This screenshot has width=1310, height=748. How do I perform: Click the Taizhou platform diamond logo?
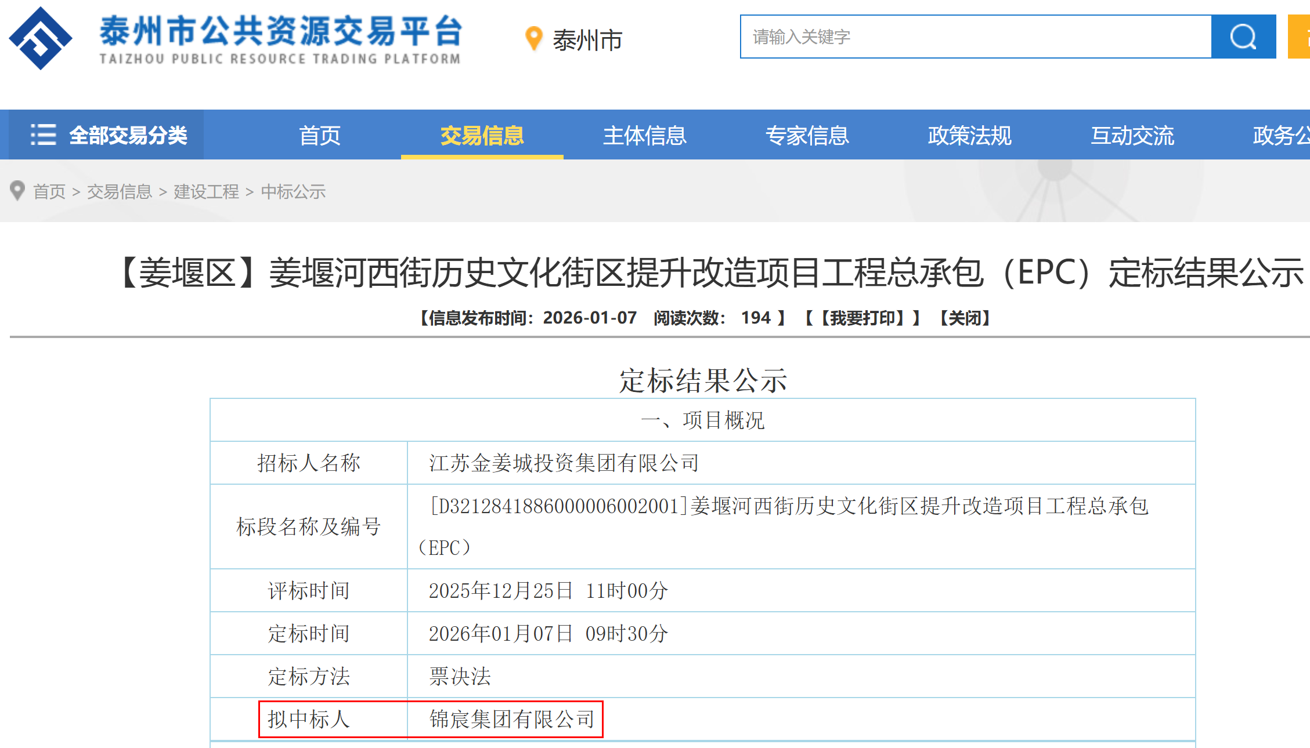[41, 38]
